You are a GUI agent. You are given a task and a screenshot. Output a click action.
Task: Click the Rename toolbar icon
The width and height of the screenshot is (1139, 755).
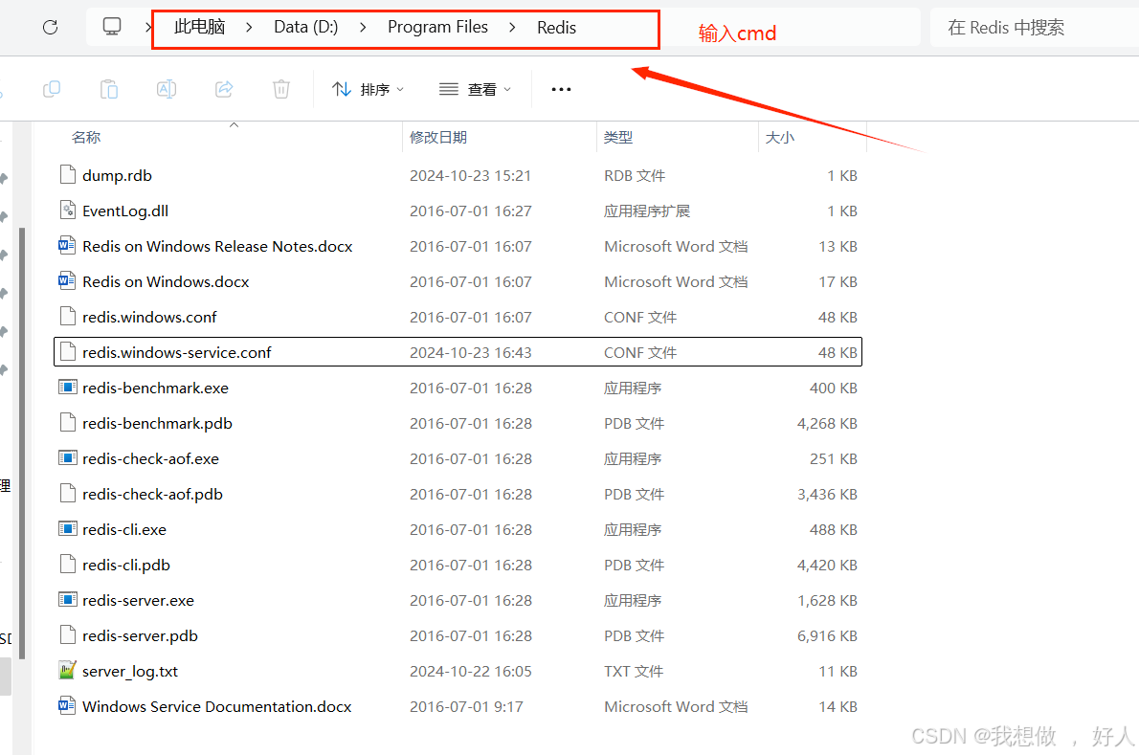pyautogui.click(x=167, y=89)
